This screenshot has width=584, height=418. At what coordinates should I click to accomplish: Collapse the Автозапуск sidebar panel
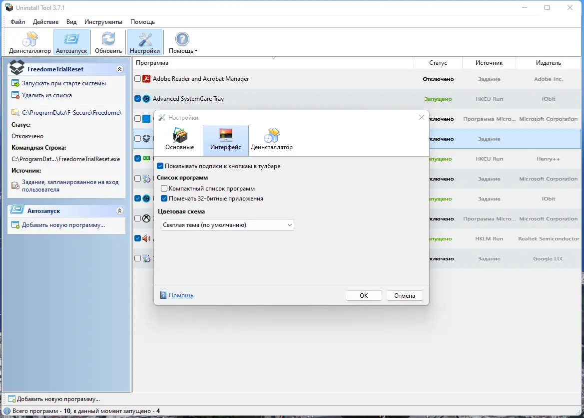pyautogui.click(x=119, y=211)
